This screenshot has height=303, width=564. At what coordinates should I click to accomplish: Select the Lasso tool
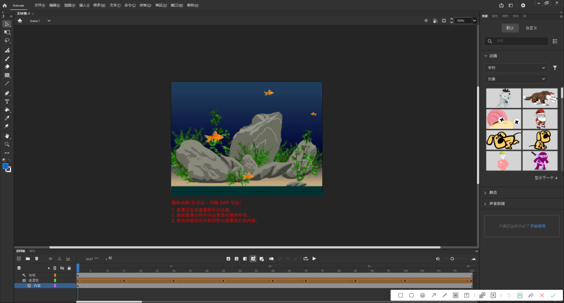click(x=7, y=41)
